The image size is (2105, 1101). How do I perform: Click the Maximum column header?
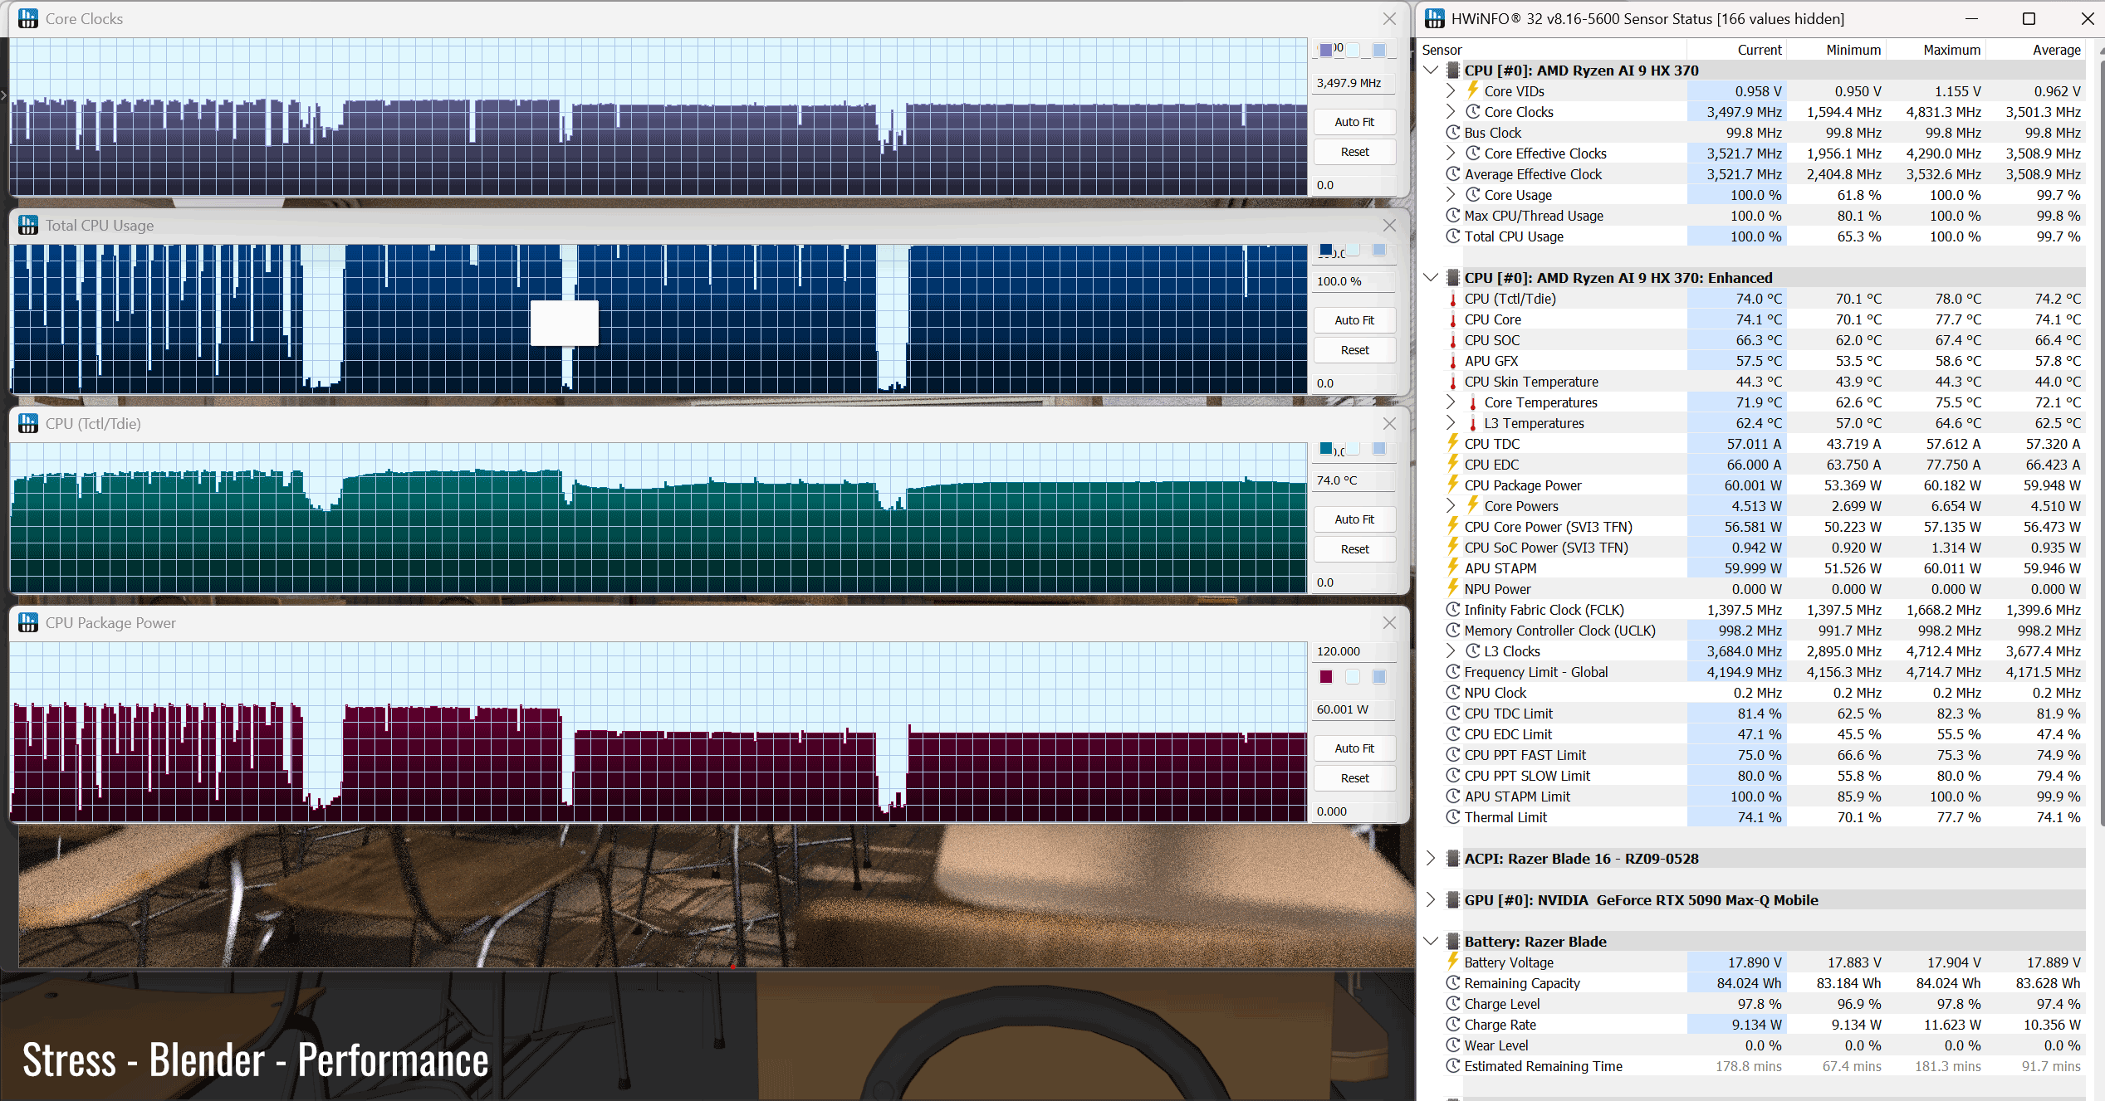coord(1936,50)
